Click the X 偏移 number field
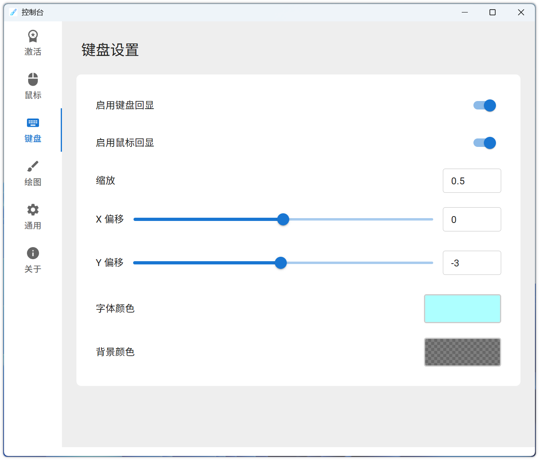Viewport: 539px width, 460px height. pos(471,219)
